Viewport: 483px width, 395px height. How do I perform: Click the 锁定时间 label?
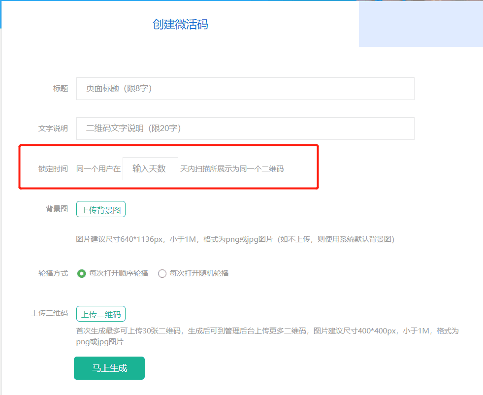[x=53, y=169]
